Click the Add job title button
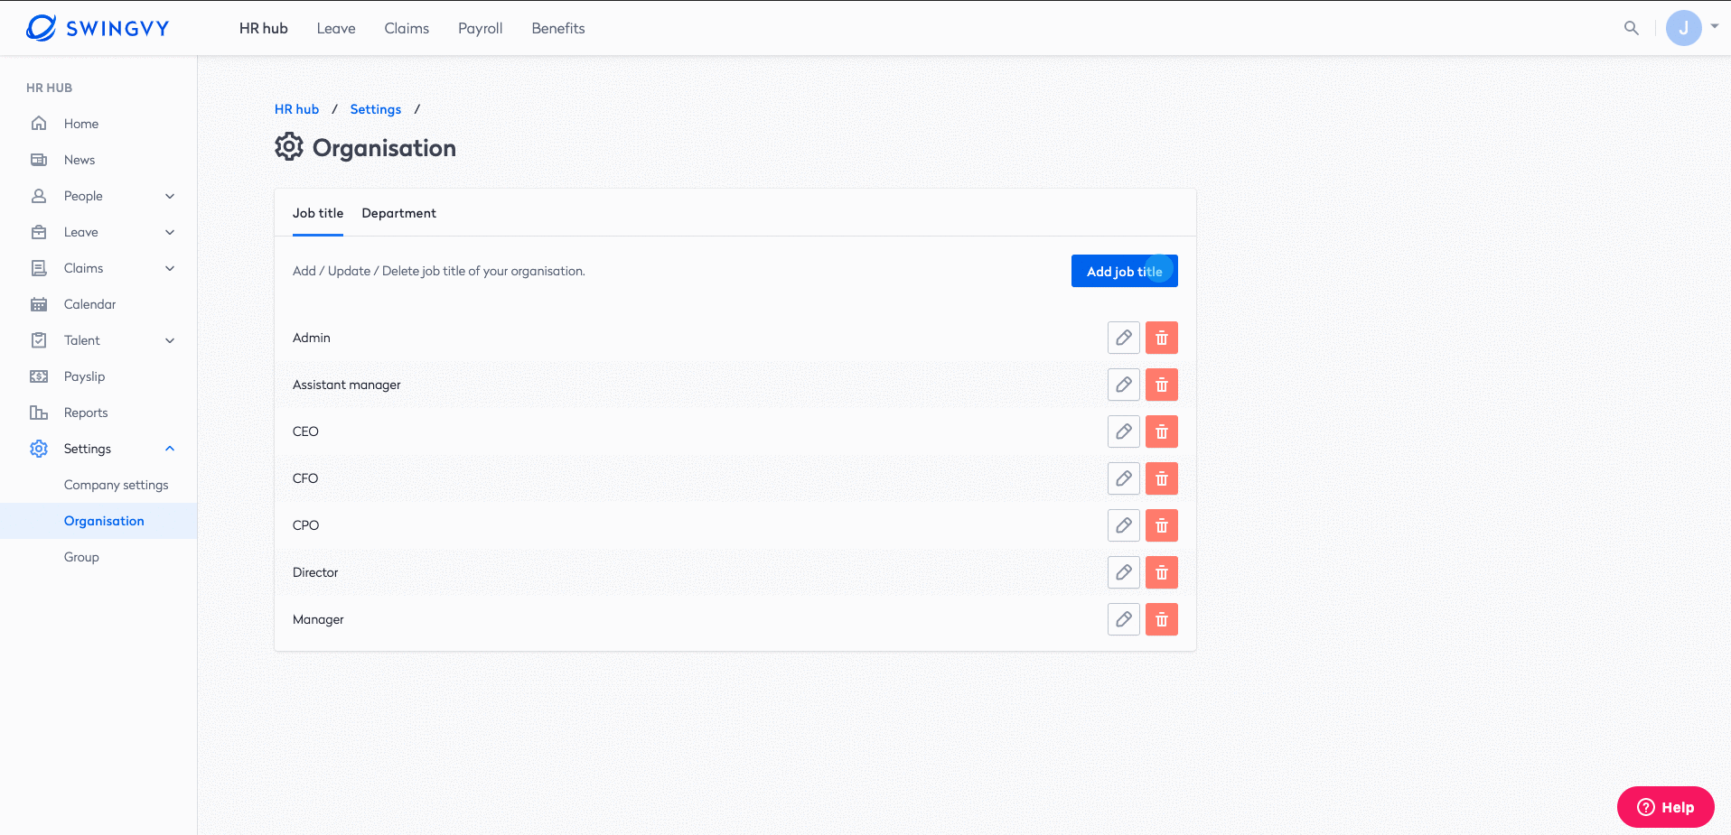 point(1124,271)
